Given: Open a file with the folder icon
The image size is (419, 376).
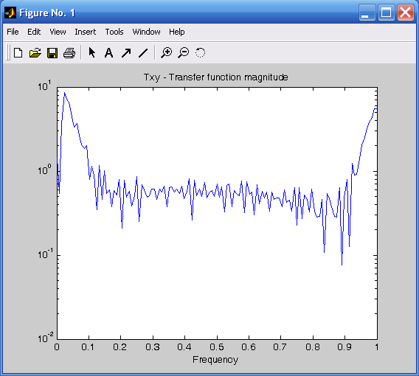Looking at the screenshot, I should point(35,52).
